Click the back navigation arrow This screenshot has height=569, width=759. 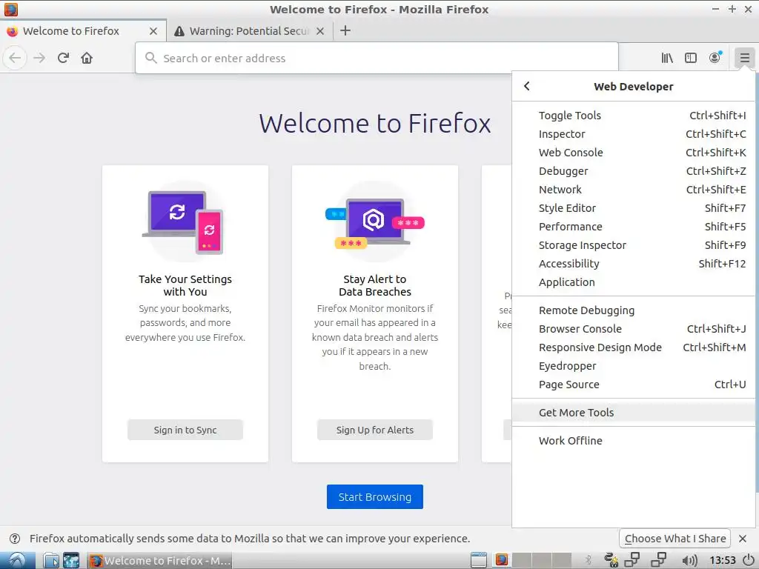click(15, 58)
